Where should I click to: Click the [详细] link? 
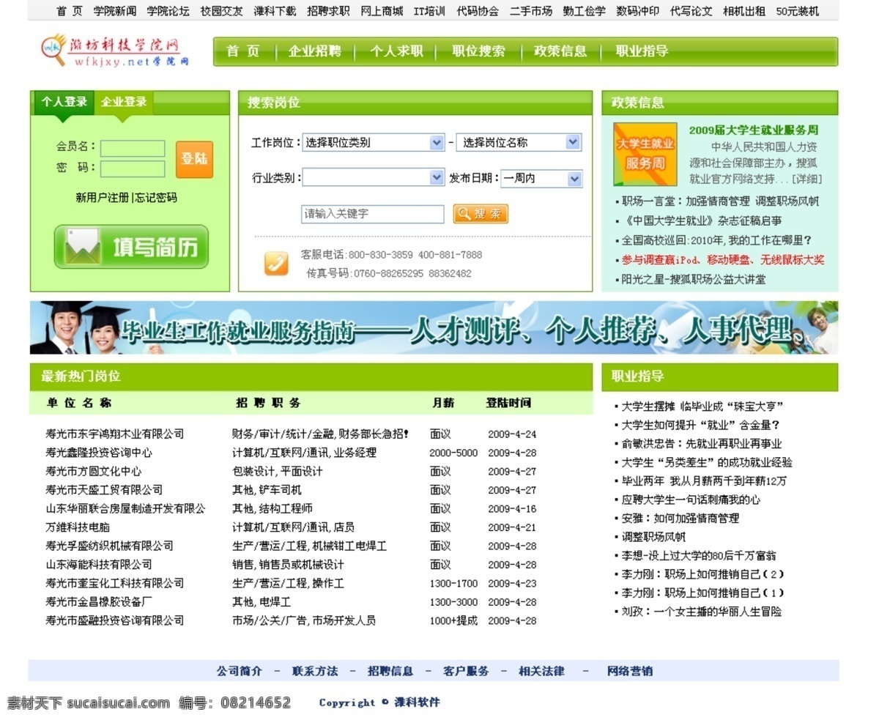[807, 179]
